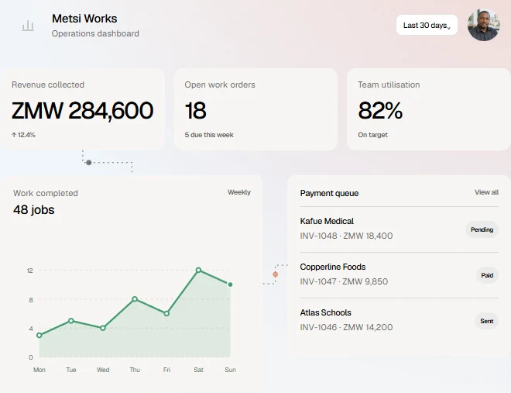Image resolution: width=511 pixels, height=393 pixels.
Task: Click the Mon label on chart axis
Action: 39,370
